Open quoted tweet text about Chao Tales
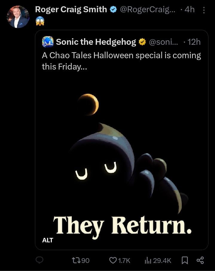 tap(121, 61)
